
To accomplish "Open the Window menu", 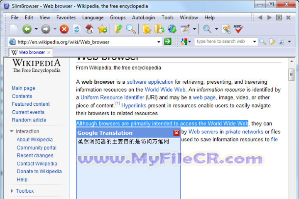I will (189, 17).
